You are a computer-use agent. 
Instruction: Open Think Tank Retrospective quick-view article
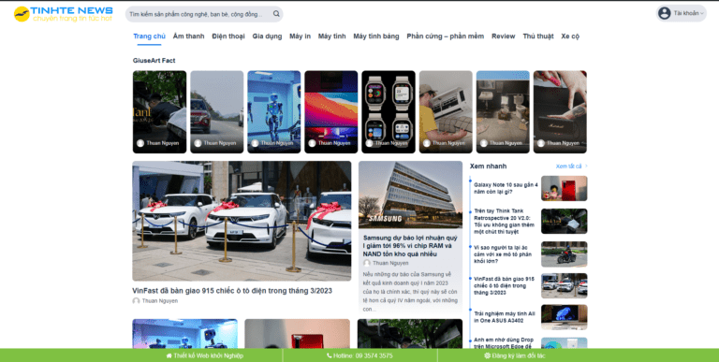pos(505,222)
